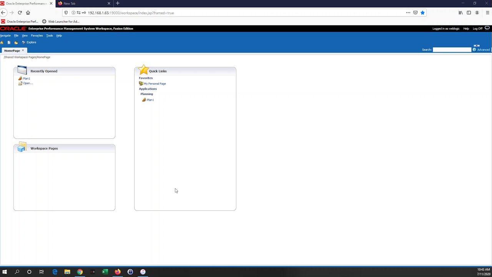Click the Workspace Pages folder icon

click(22, 147)
